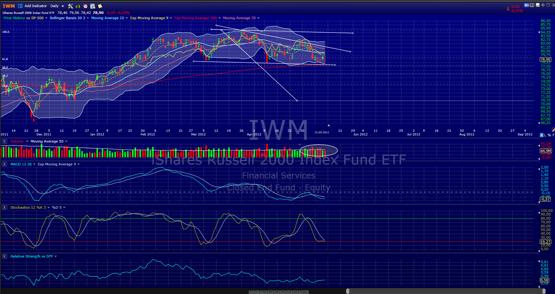The image size is (555, 294).
Task: Click the Today range button
Action: 303,292
